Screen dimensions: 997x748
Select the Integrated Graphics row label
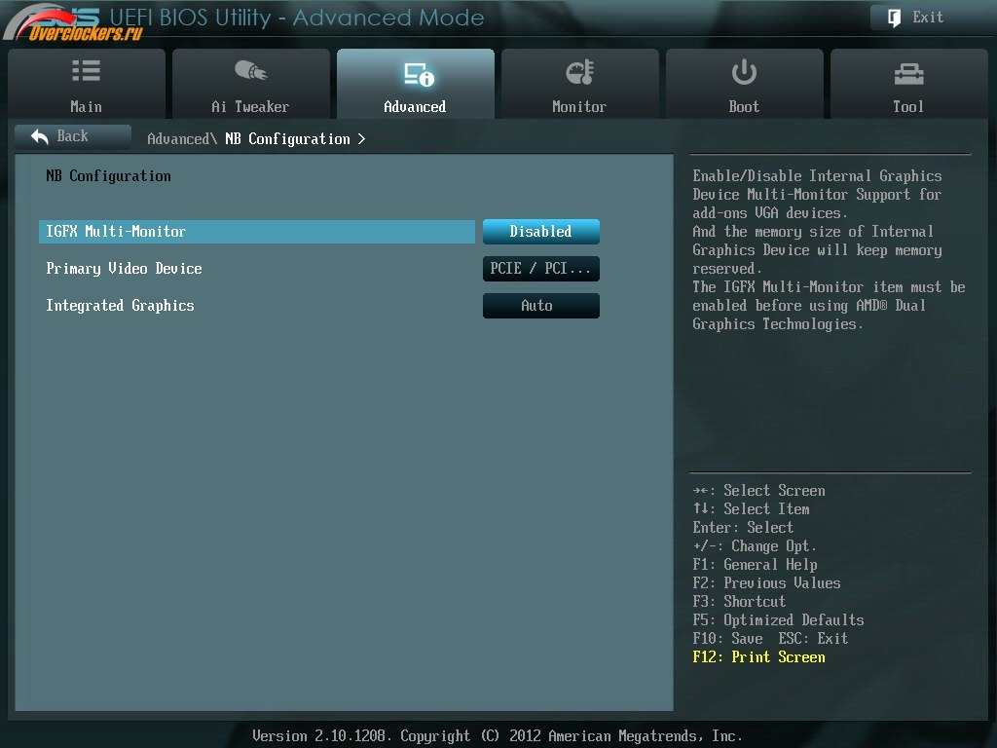120,306
